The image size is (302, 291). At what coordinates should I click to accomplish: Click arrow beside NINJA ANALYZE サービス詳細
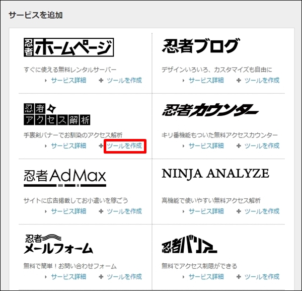coord(183,211)
